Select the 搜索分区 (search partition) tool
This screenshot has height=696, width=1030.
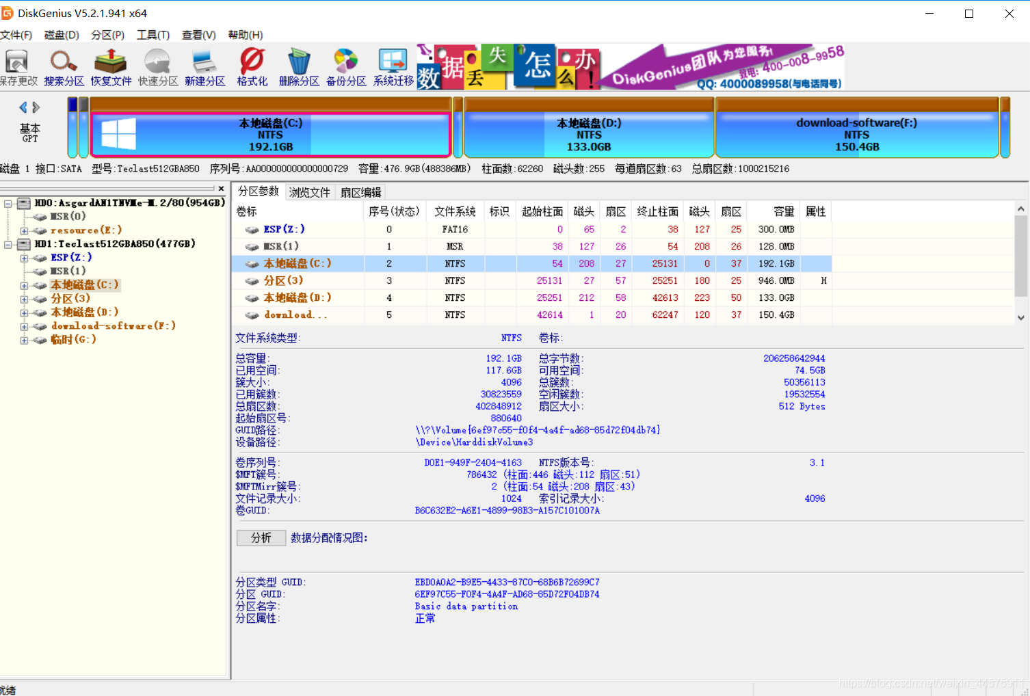64,66
